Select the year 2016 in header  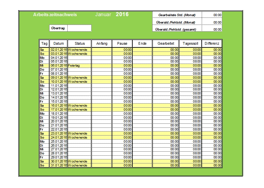pos(122,14)
